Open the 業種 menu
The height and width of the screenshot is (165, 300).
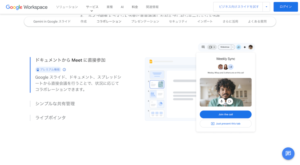(x=110, y=7)
